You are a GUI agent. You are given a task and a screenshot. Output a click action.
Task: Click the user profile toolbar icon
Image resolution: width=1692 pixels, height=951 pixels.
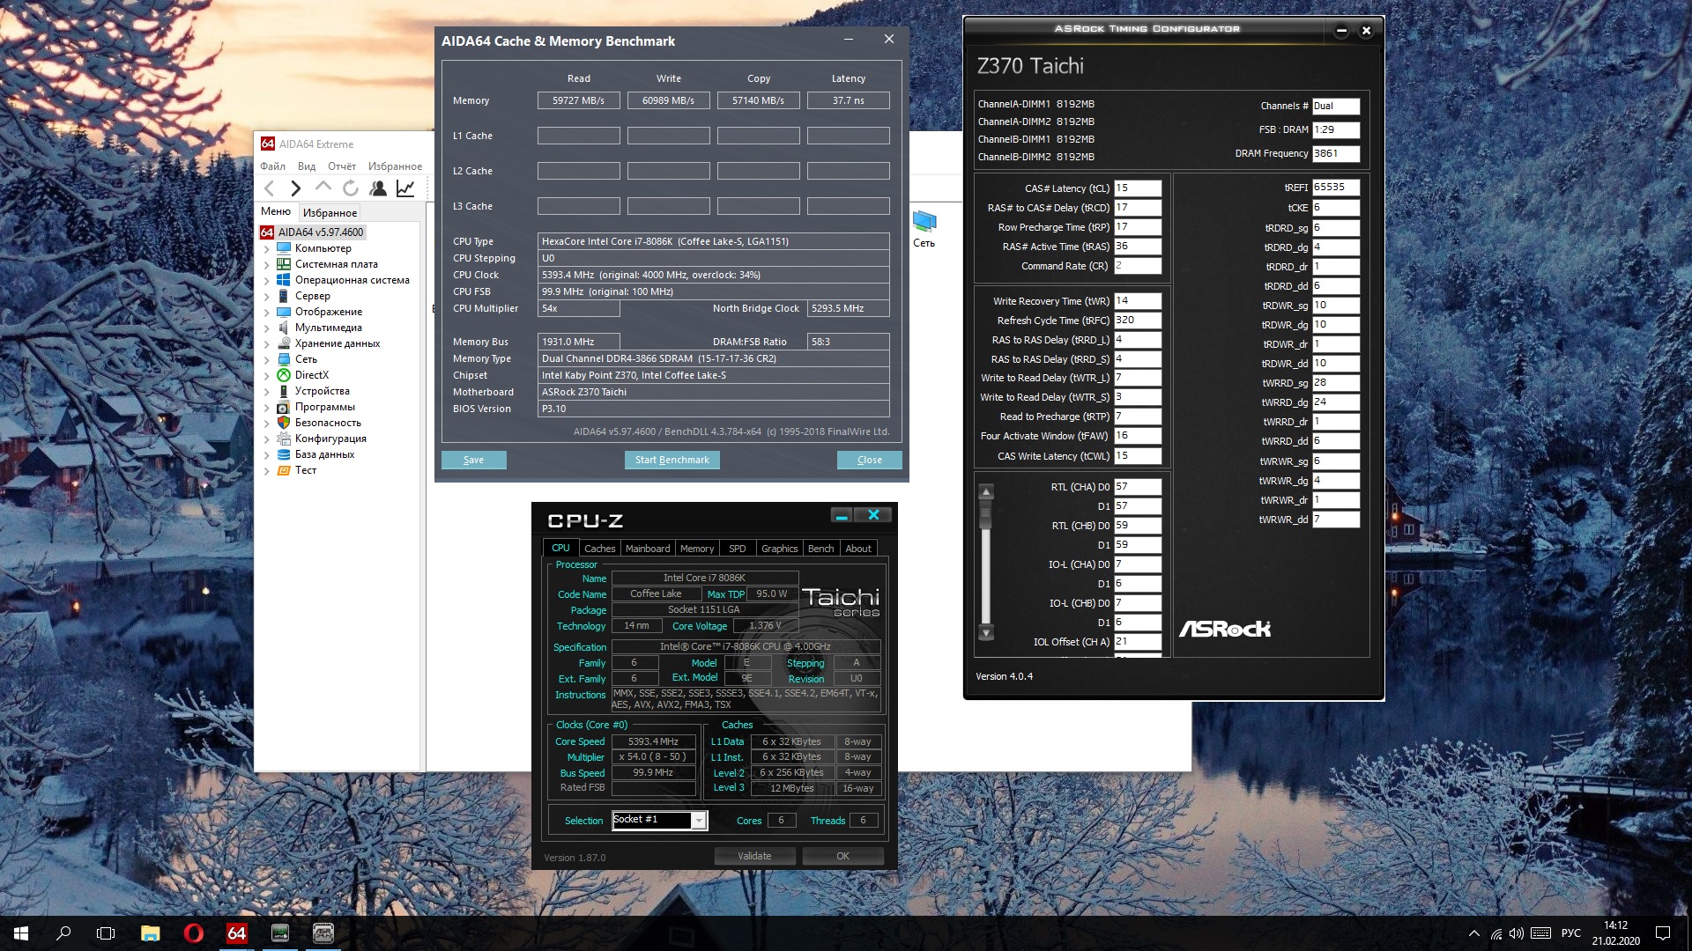pyautogui.click(x=378, y=188)
